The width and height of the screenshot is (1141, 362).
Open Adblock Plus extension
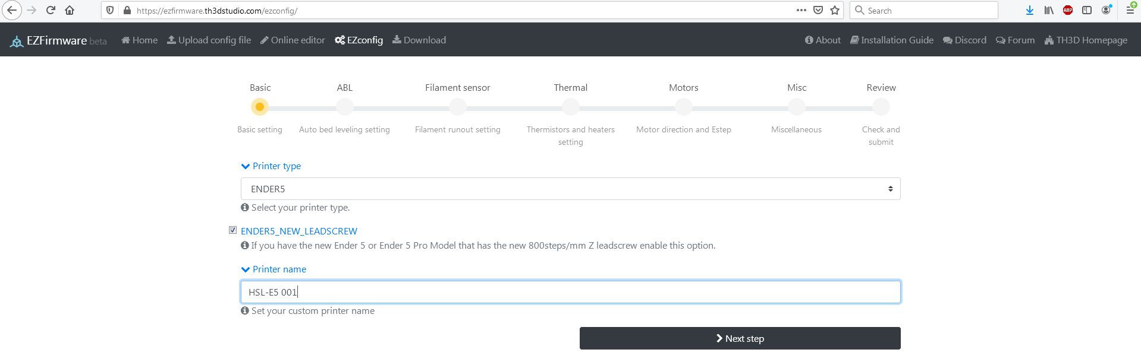point(1068,10)
